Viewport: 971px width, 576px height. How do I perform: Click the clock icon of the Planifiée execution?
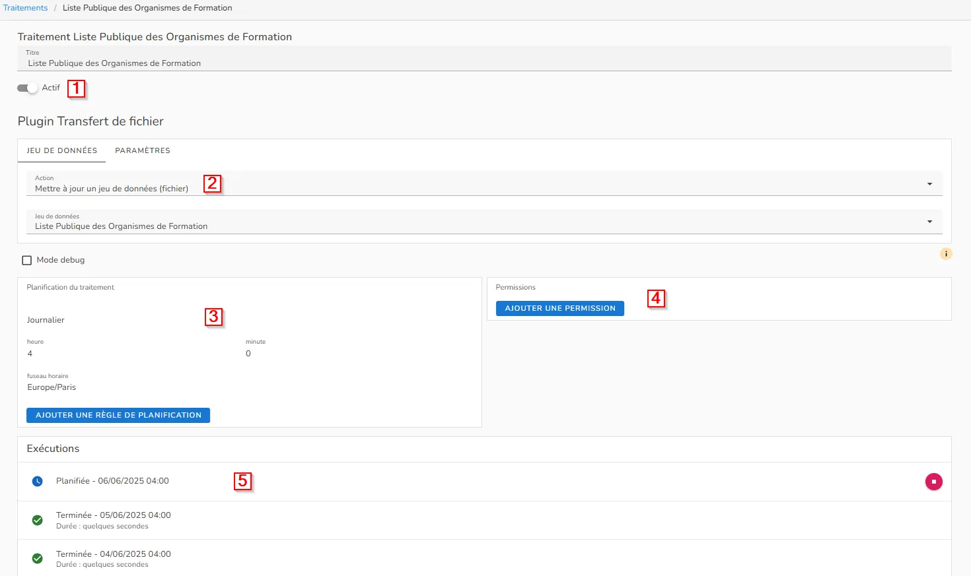38,482
